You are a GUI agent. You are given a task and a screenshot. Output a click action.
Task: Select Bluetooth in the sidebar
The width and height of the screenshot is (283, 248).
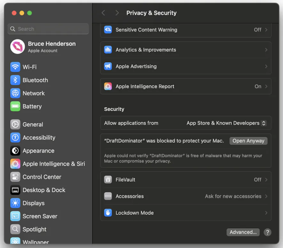(x=48, y=80)
